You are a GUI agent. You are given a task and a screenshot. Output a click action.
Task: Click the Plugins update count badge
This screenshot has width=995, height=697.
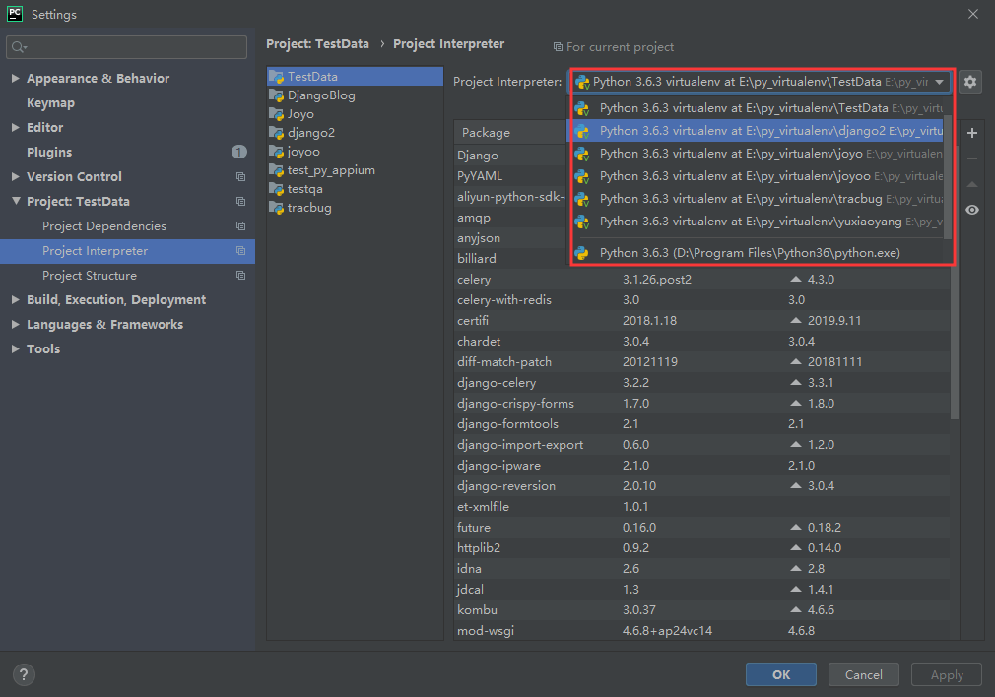[238, 152]
